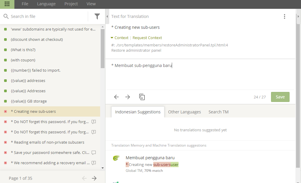Collapse the left string list panel
The image size is (301, 183).
pyautogui.click(x=107, y=16)
